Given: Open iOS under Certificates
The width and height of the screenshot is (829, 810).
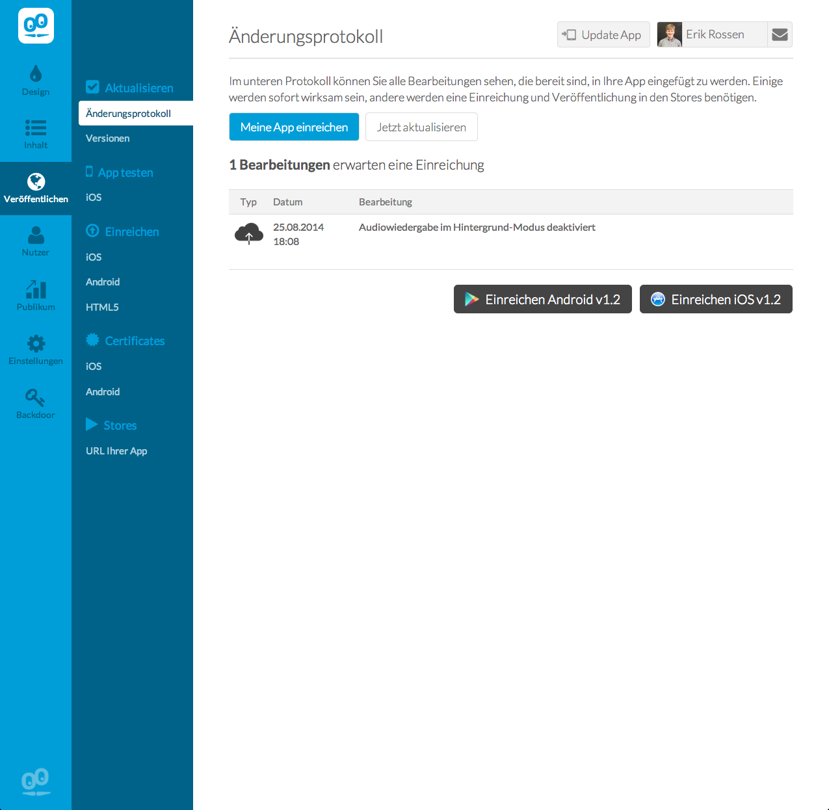Looking at the screenshot, I should pos(94,367).
